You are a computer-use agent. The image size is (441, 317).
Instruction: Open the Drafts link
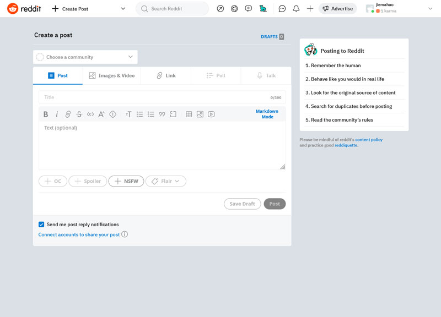[272, 37]
